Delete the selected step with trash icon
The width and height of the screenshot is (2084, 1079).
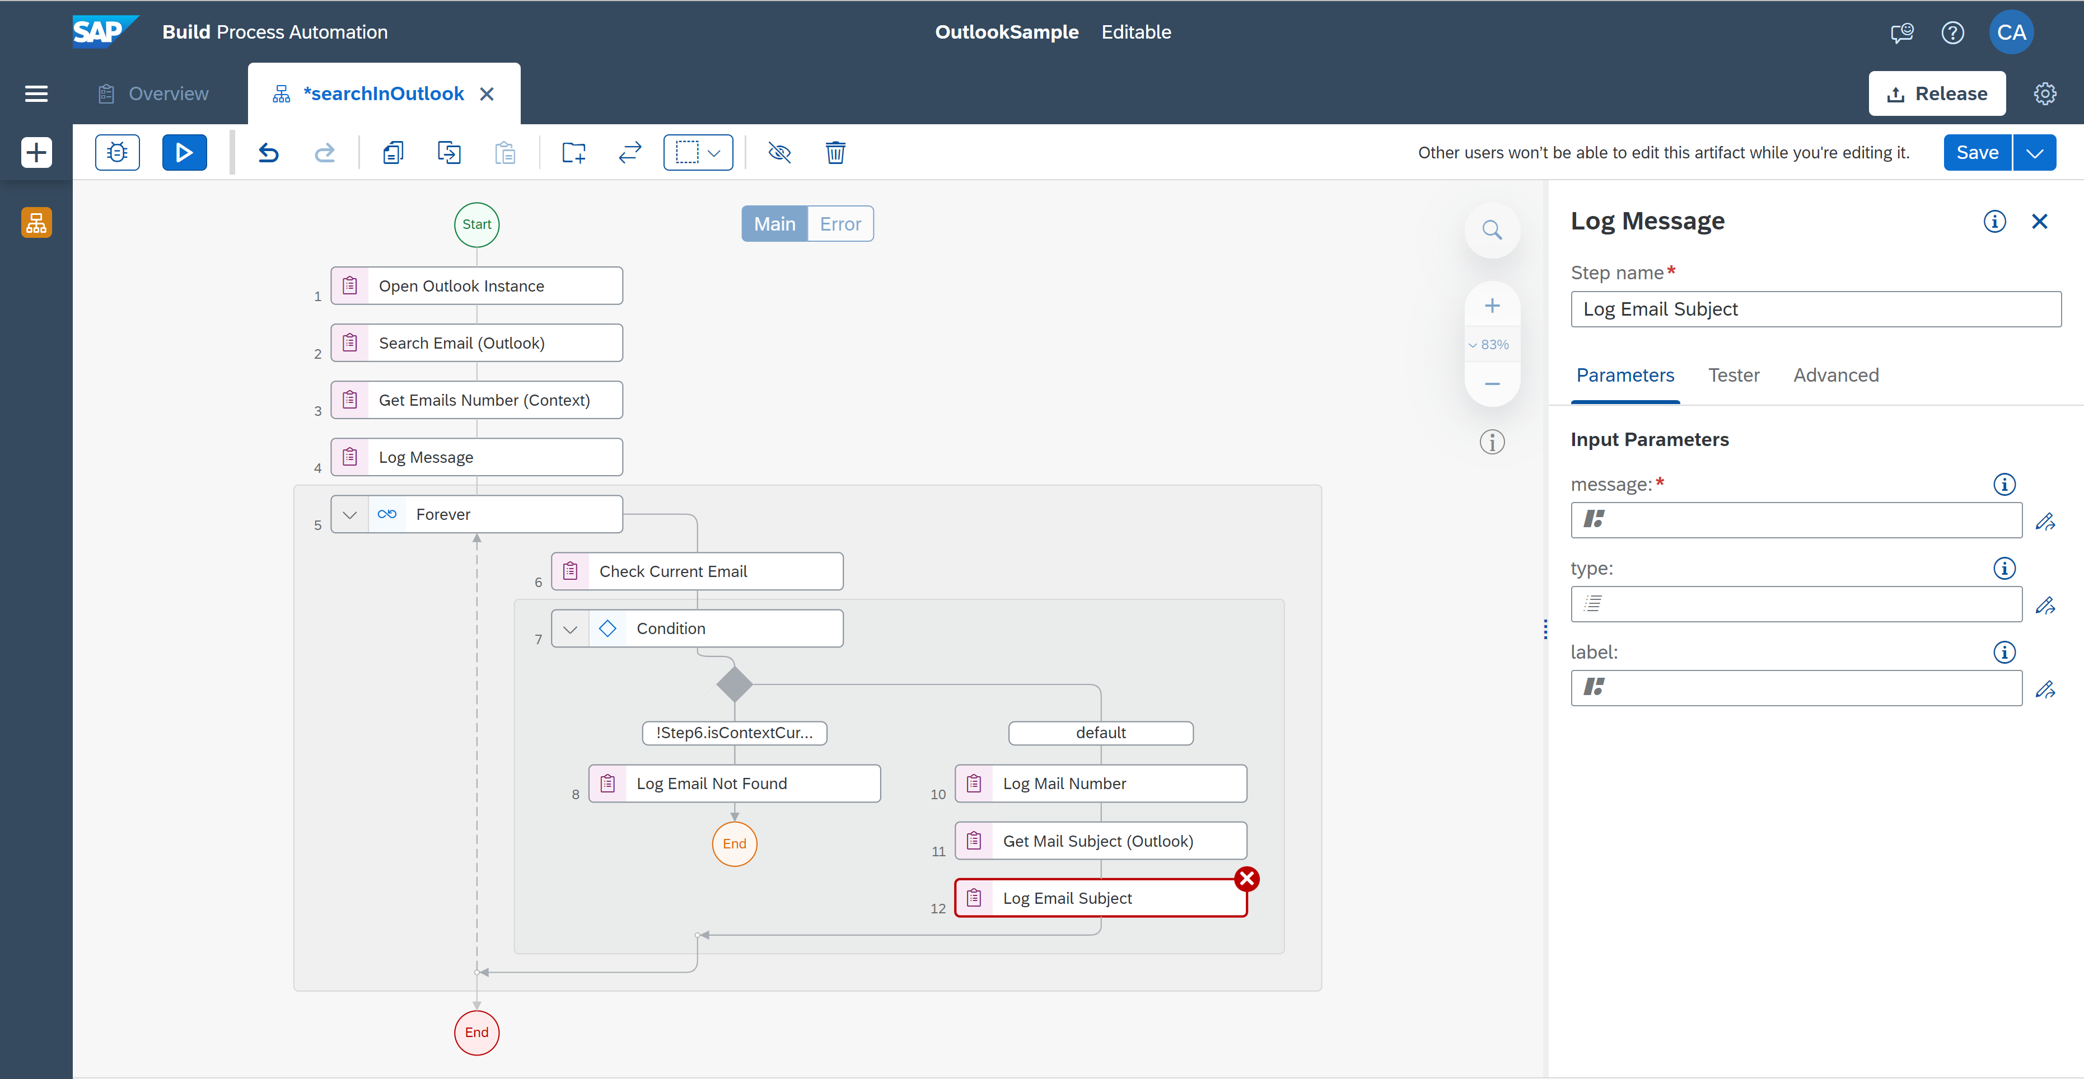(x=836, y=152)
